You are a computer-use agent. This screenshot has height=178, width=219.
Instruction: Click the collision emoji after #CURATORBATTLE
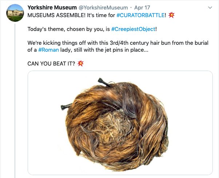pos(171,15)
